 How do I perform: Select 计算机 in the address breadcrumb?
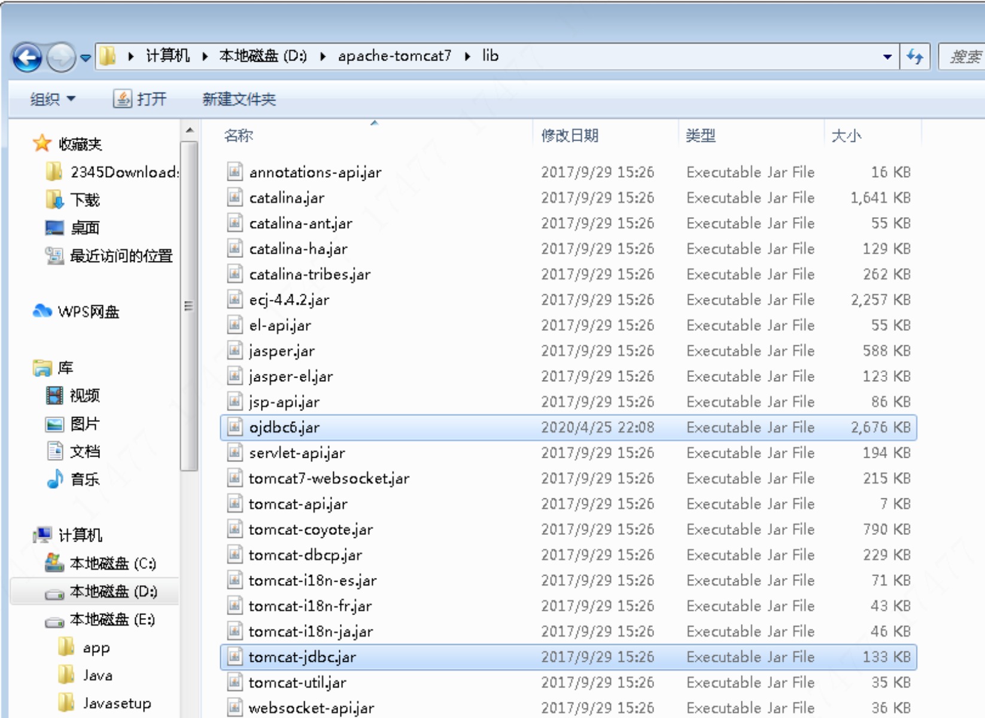click(168, 56)
